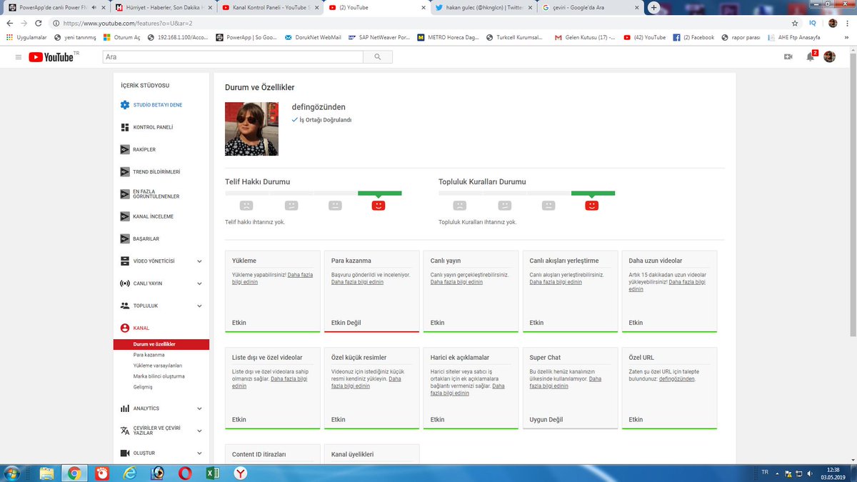Click the Topluluk people icon
857x482 pixels.
125,306
